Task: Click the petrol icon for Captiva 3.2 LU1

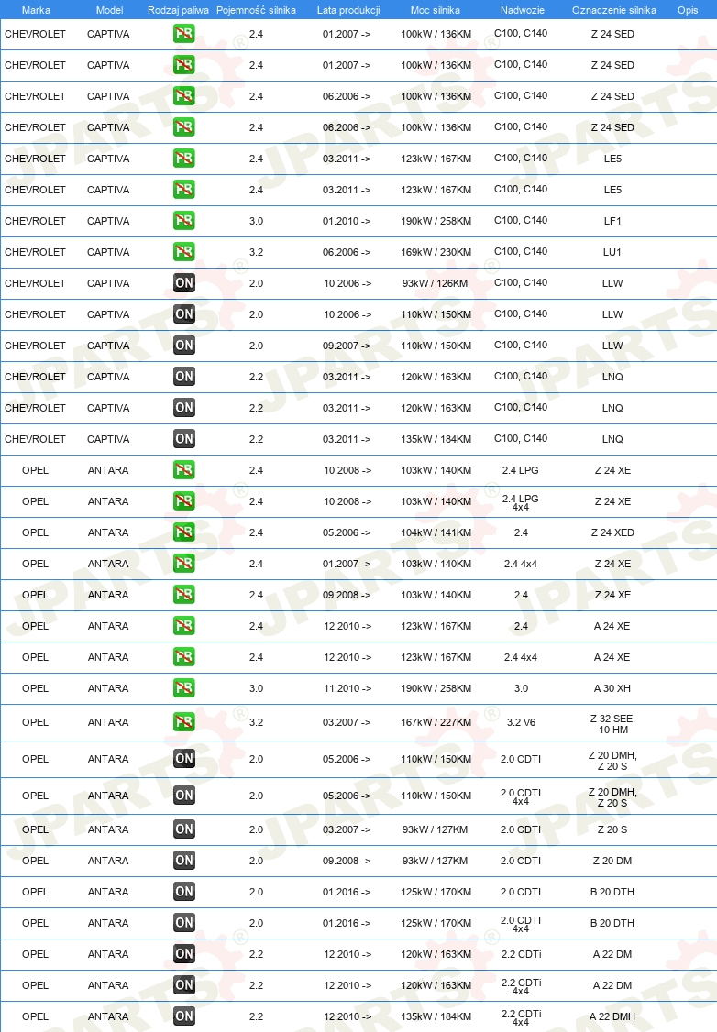Action: (x=183, y=251)
